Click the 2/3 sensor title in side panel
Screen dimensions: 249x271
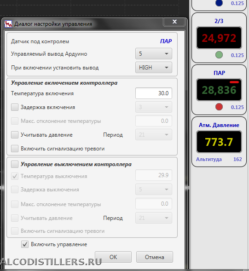coord(219,21)
